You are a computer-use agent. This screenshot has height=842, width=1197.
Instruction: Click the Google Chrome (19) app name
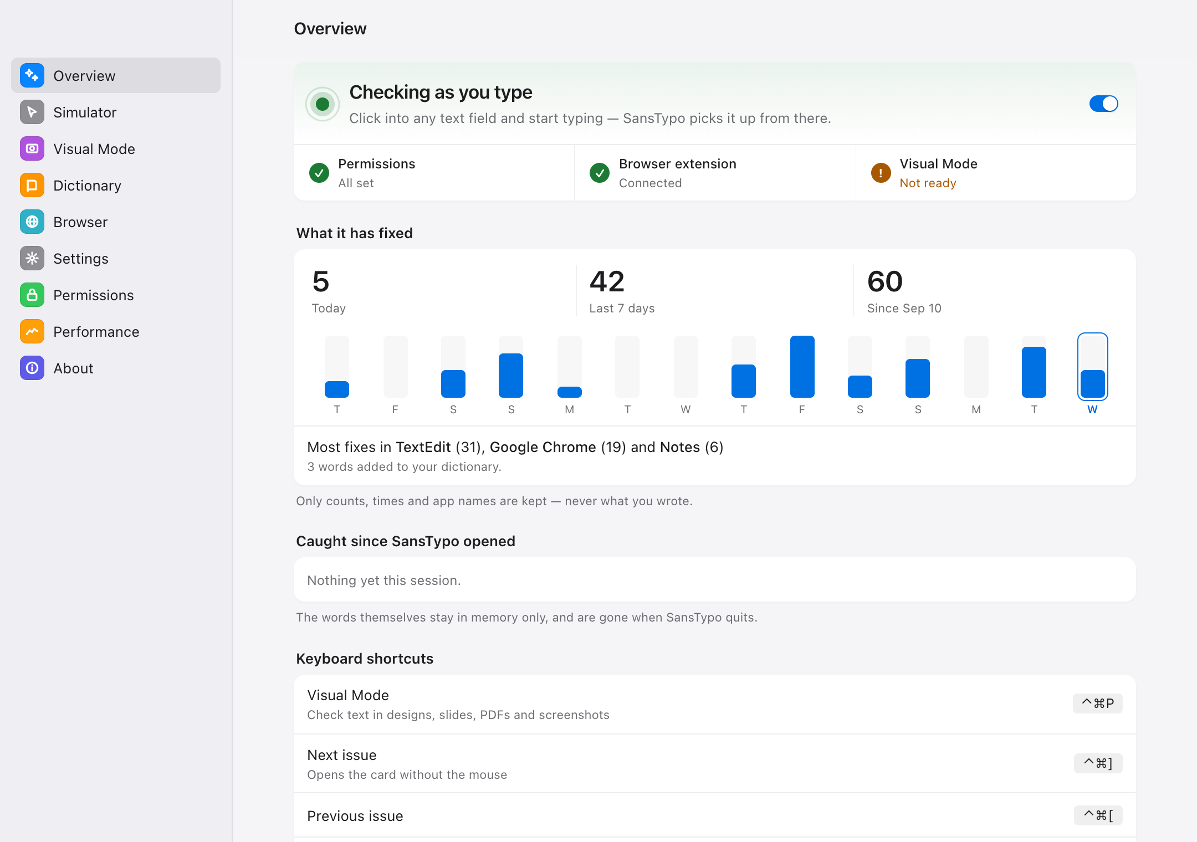[x=558, y=447]
